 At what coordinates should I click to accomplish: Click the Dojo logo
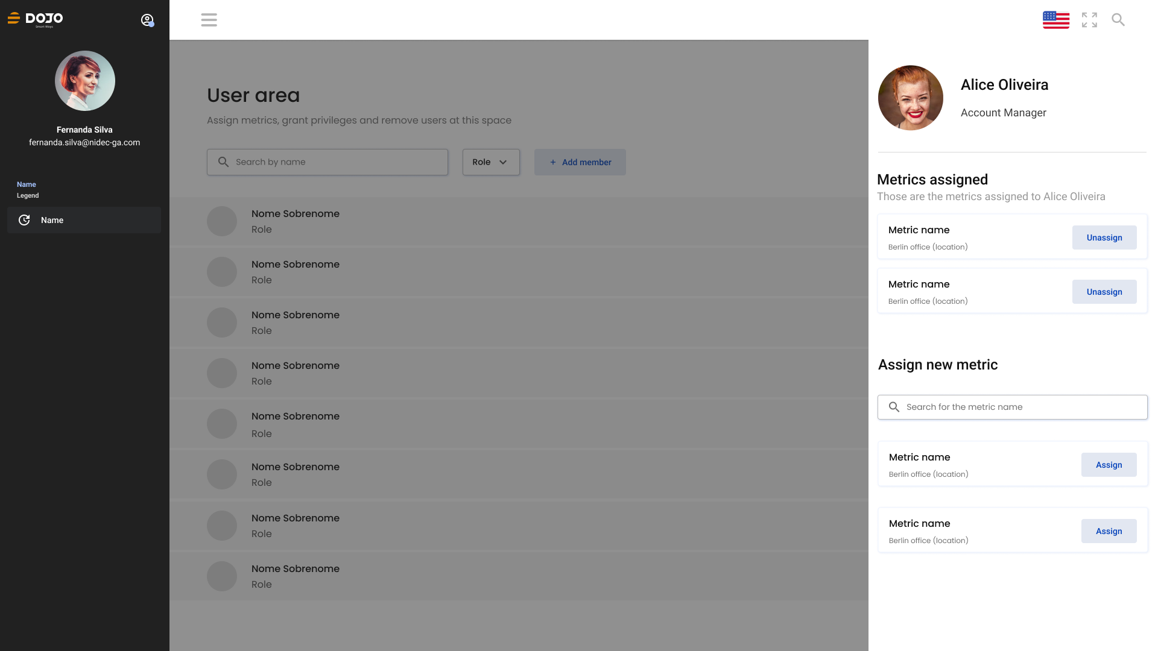[35, 19]
